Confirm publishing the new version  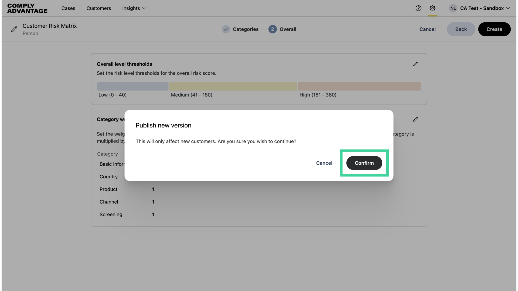click(364, 163)
